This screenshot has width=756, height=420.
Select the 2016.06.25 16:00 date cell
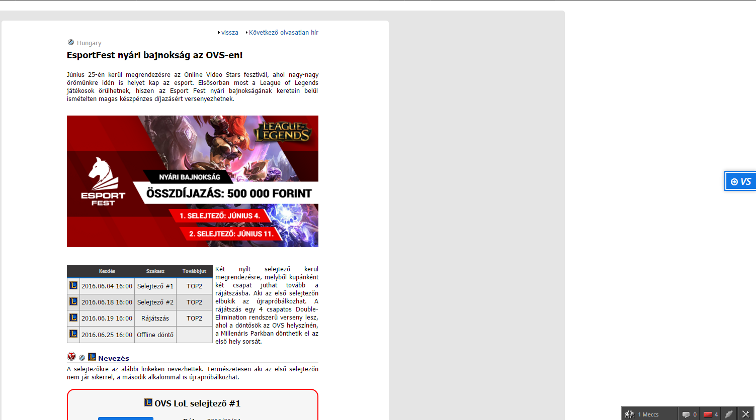(107, 335)
